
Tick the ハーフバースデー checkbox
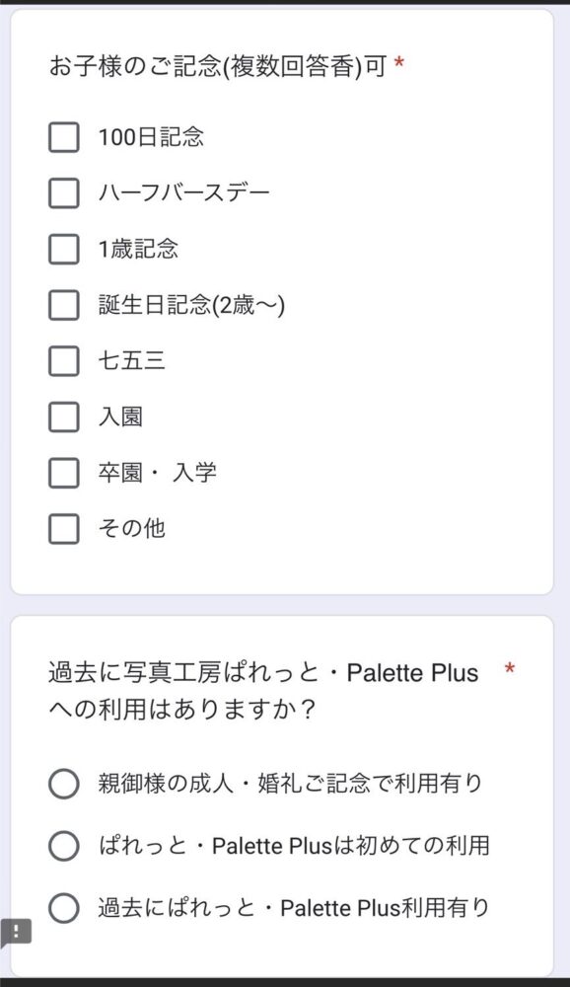(63, 193)
